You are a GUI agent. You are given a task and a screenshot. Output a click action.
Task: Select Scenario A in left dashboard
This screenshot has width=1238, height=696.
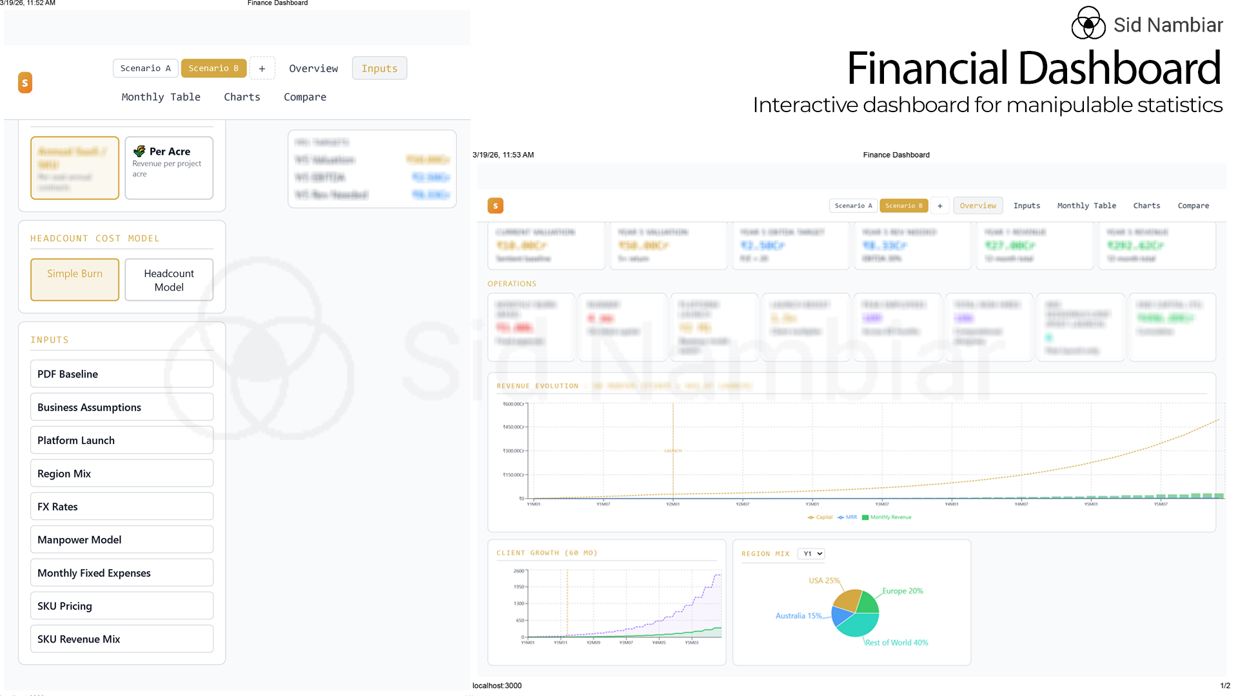click(145, 68)
